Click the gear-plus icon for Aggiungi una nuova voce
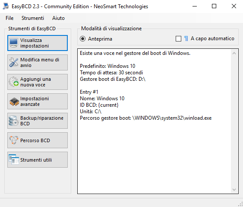The width and height of the screenshot is (243, 207). [14, 82]
